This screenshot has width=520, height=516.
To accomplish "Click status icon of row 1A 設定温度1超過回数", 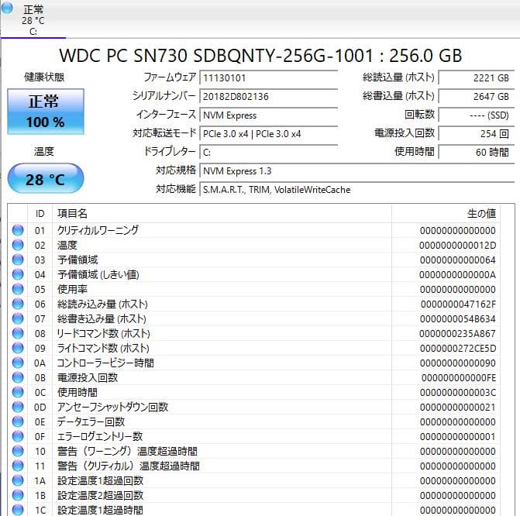I will 18,480.
